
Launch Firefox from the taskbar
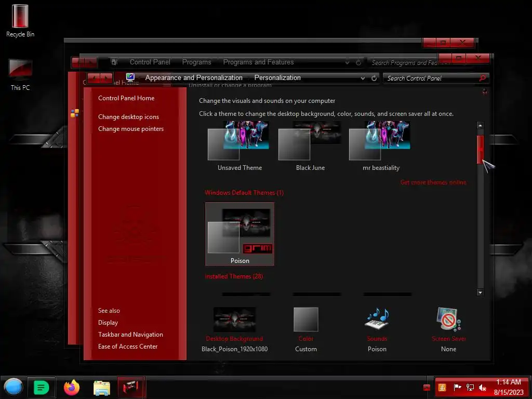[x=72, y=387]
